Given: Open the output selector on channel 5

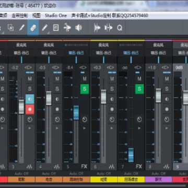Looking at the screenshot, I should 76,53.
